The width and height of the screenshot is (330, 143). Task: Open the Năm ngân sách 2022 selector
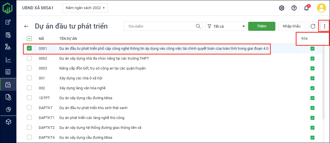pos(85,8)
